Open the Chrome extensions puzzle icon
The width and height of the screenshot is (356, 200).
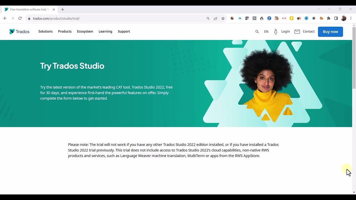click(x=329, y=18)
